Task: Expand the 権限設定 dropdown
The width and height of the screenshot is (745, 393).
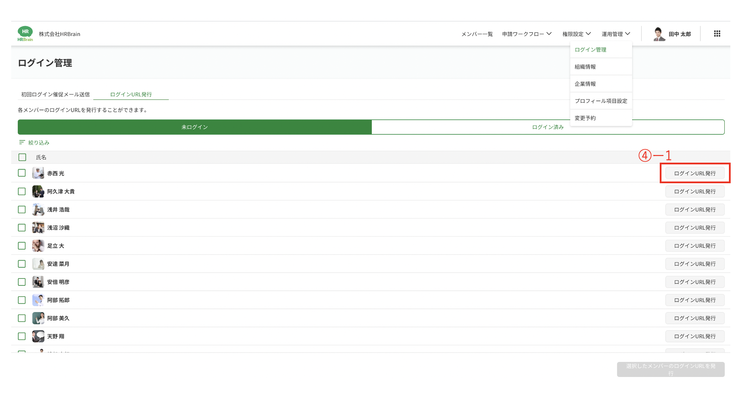Action: [x=577, y=34]
